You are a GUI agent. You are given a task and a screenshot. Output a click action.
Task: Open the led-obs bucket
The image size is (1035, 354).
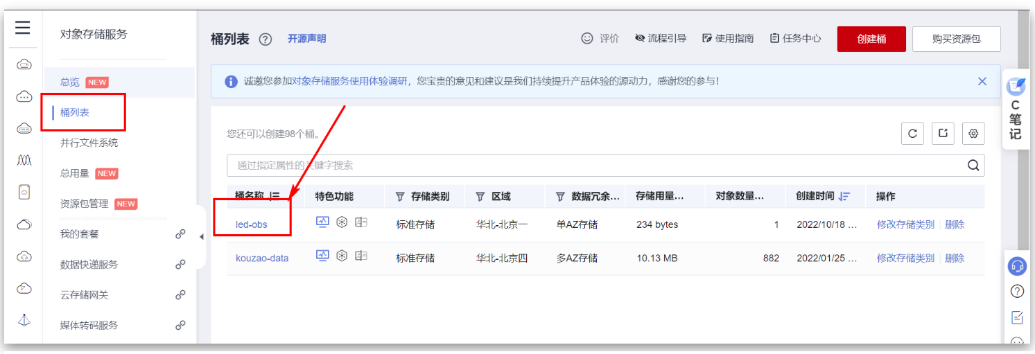click(251, 224)
